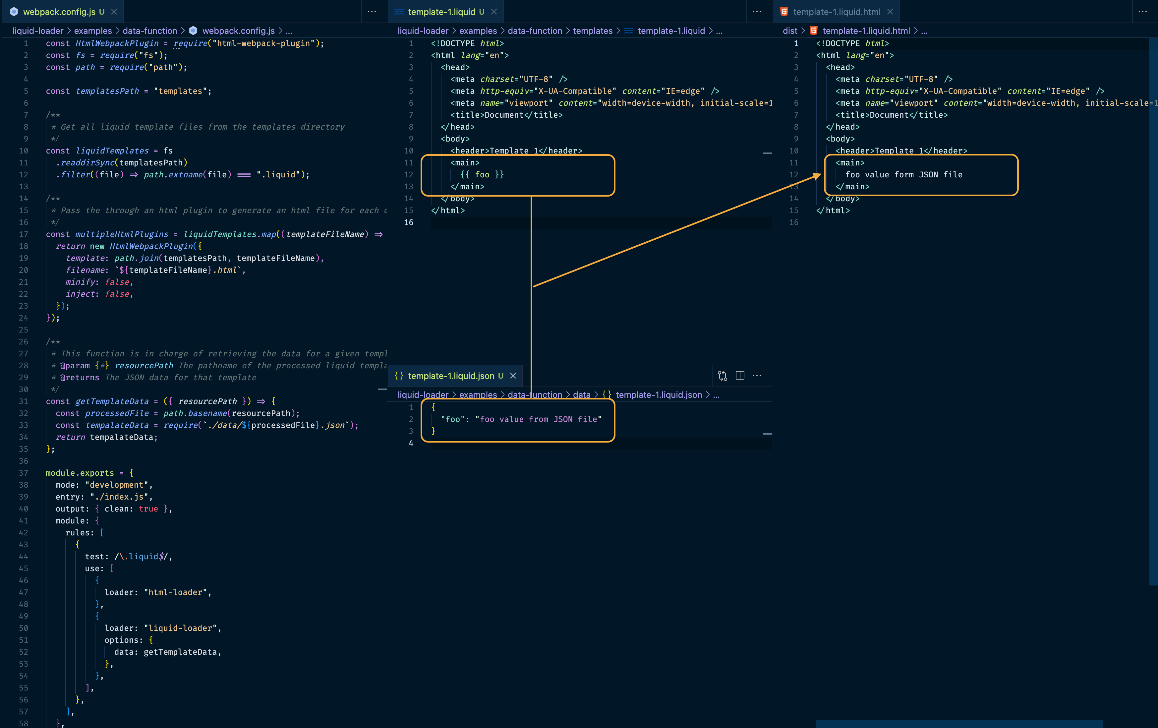Click the Open Changes compare icon
The width and height of the screenshot is (1158, 728).
click(x=722, y=376)
